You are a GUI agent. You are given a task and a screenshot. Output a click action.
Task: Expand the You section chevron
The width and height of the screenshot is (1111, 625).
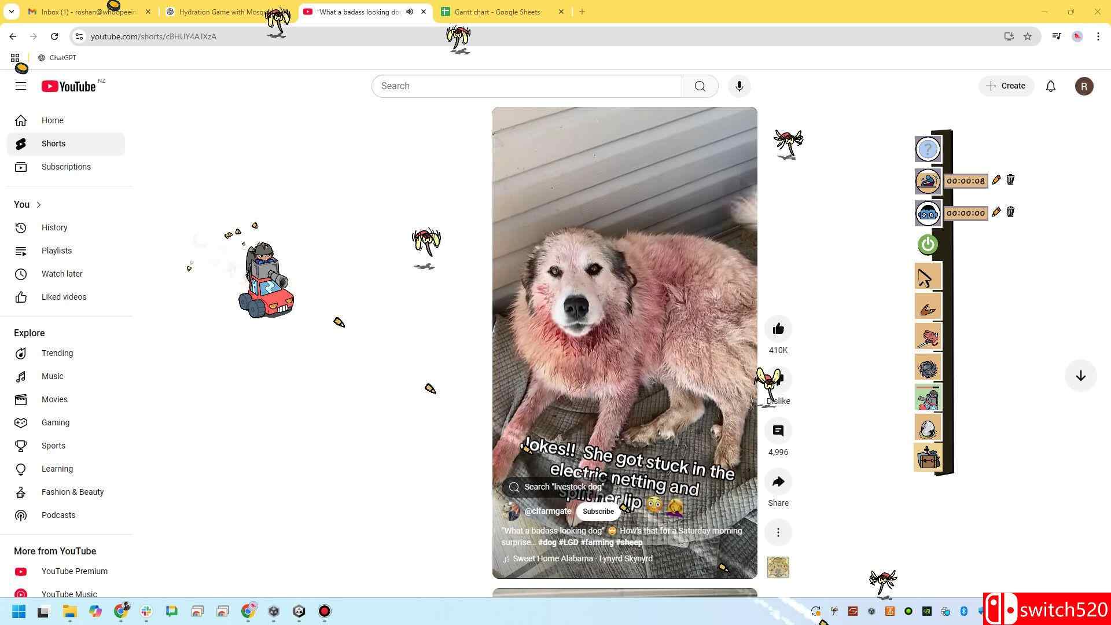pos(39,205)
